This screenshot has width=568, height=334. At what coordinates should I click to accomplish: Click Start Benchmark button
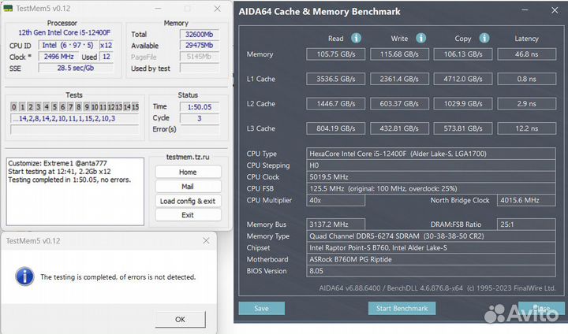(x=402, y=308)
